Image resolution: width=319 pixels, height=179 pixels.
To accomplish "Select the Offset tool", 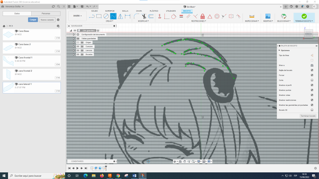I will tap(151, 16).
